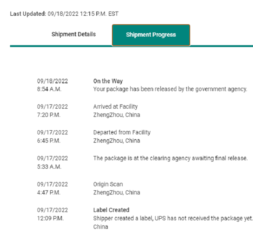Click the Last Updated timestamp text

(64, 14)
